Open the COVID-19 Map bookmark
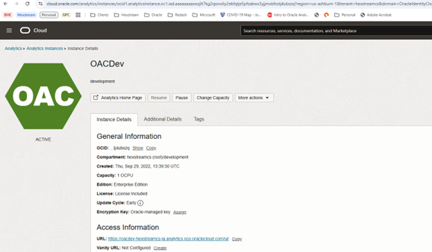The width and height of the screenshot is (432, 252). pyautogui.click(x=240, y=14)
